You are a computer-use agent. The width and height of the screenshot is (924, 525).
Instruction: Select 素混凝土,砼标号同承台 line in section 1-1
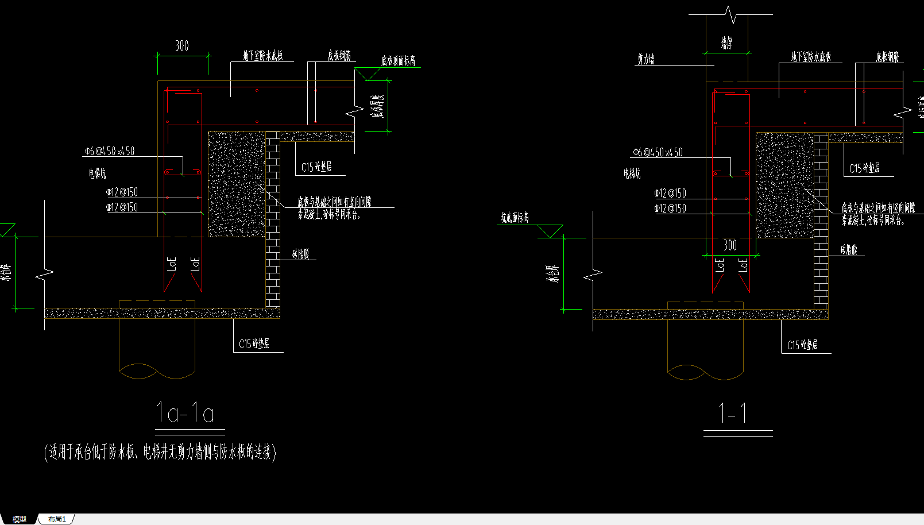(873, 220)
